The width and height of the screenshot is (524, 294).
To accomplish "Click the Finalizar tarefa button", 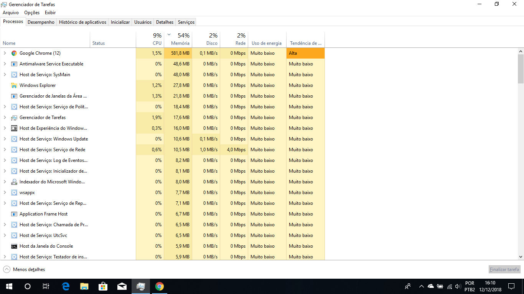I will click(x=504, y=269).
